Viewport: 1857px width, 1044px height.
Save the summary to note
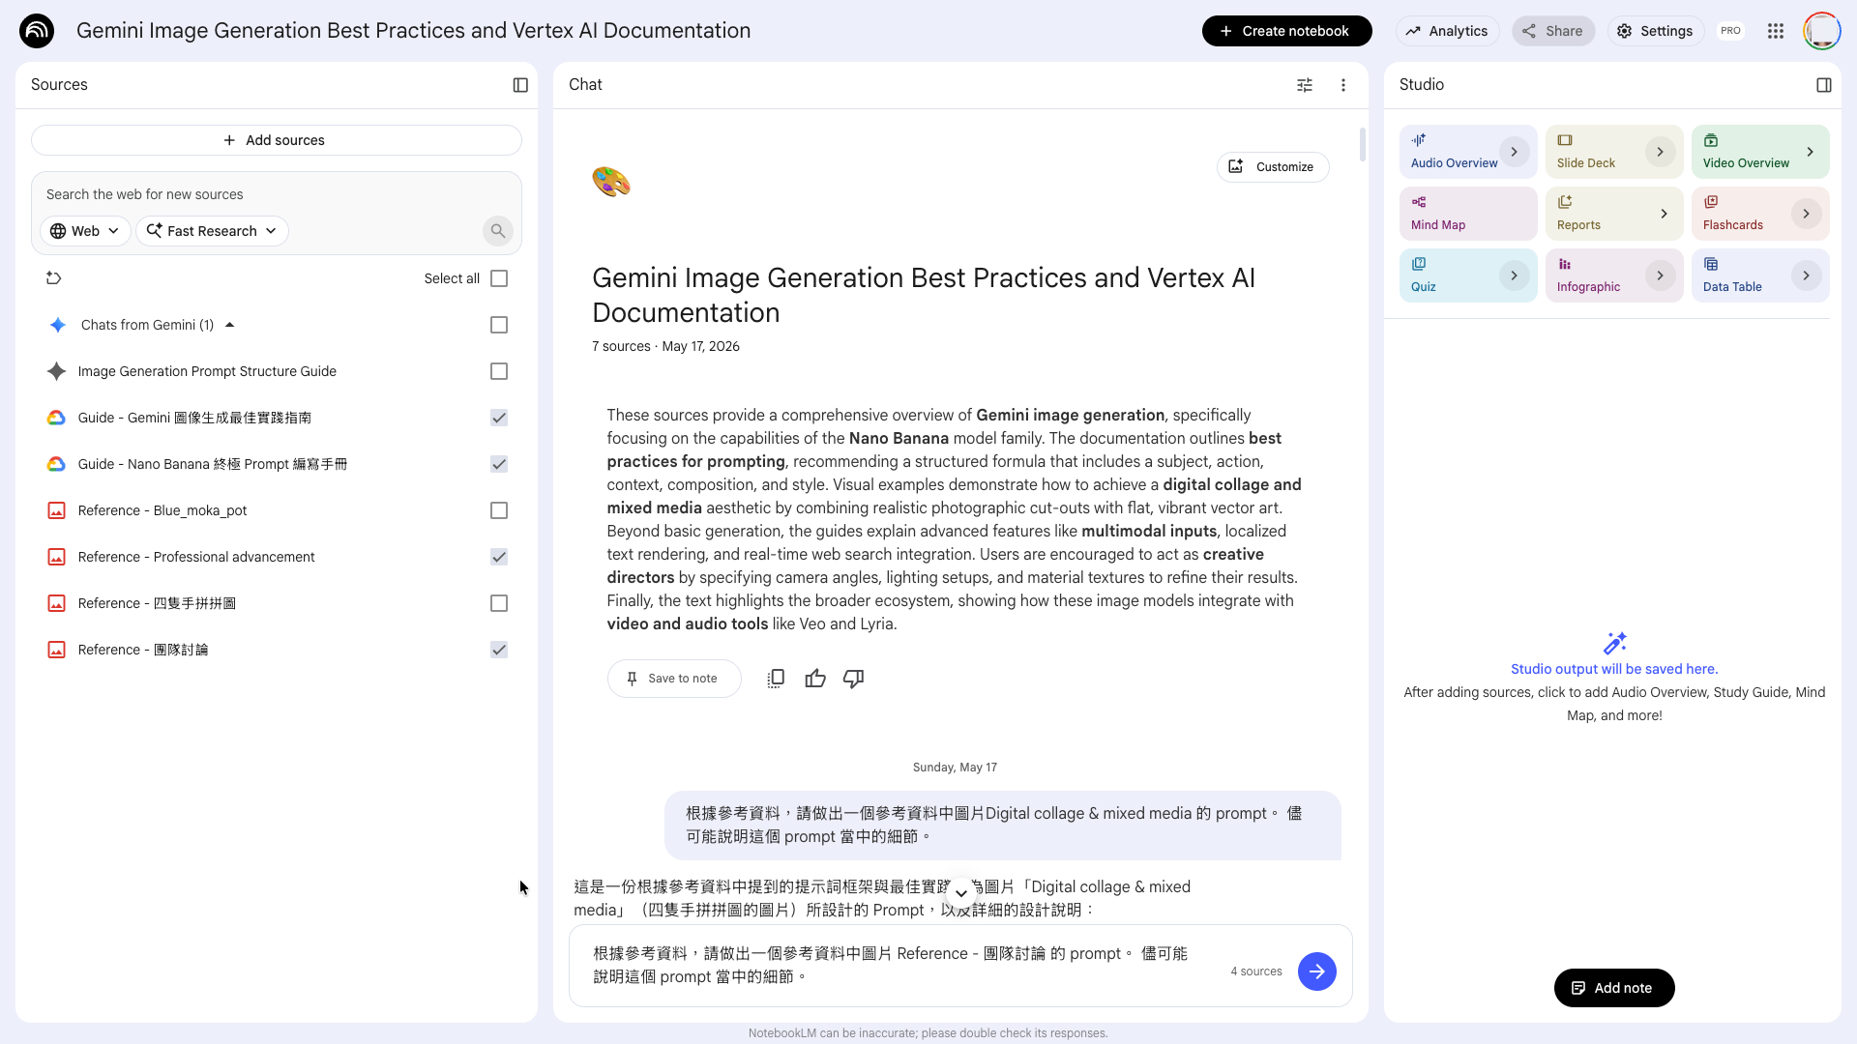coord(674,679)
